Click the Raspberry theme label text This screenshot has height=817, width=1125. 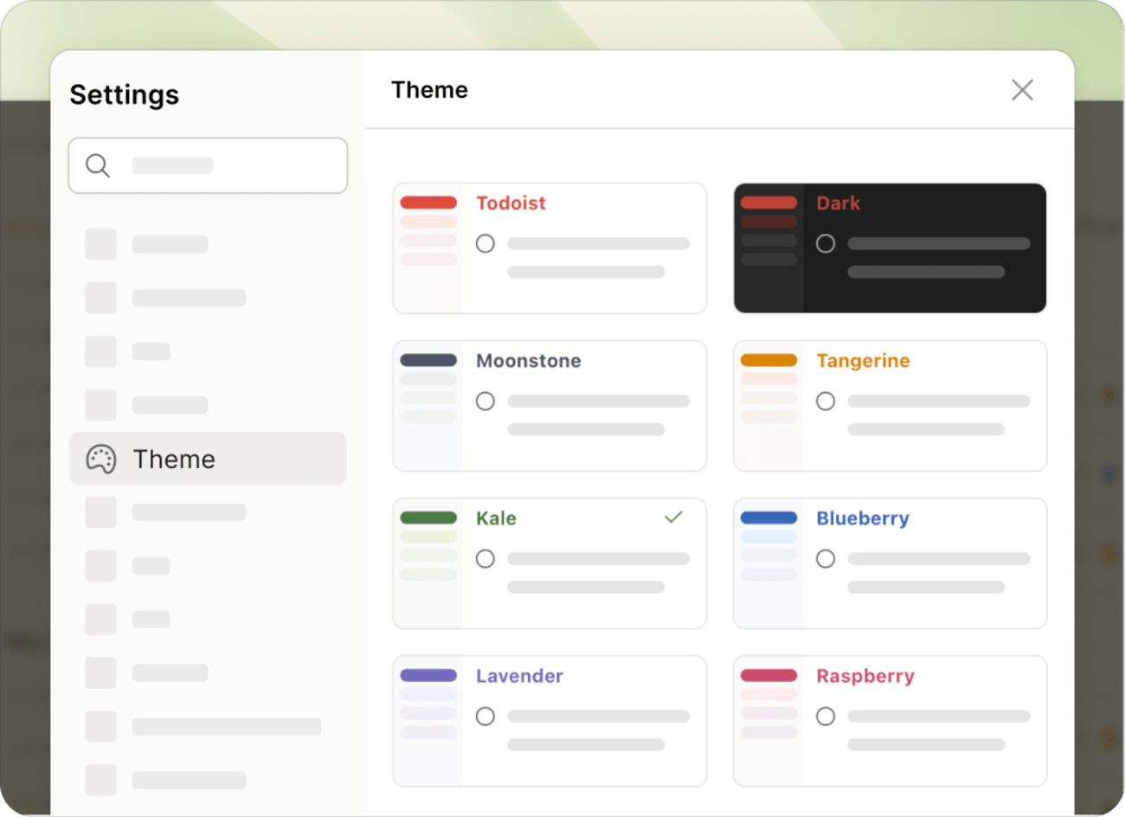pos(865,676)
